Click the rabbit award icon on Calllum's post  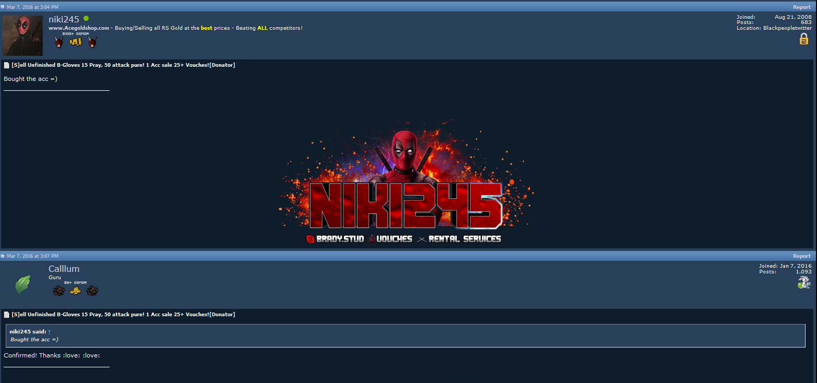[804, 282]
